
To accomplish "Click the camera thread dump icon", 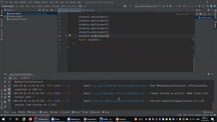I will [5, 90].
